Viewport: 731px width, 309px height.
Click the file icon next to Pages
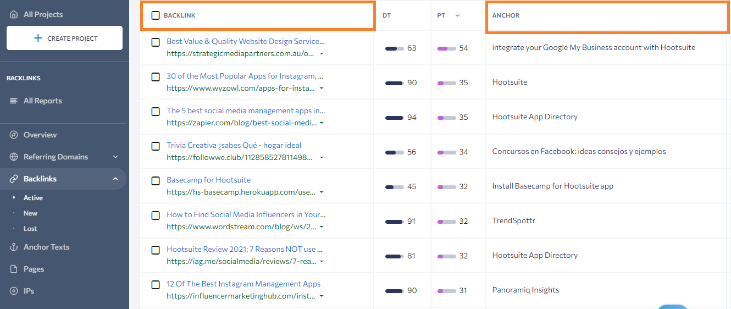pyautogui.click(x=14, y=269)
